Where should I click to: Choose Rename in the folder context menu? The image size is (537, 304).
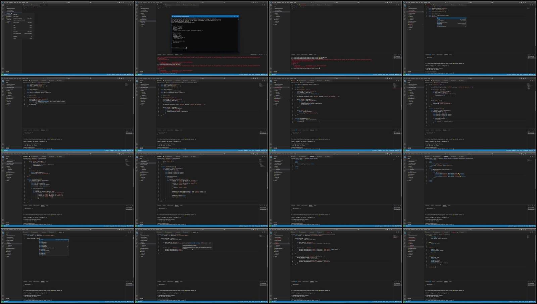(23, 36)
